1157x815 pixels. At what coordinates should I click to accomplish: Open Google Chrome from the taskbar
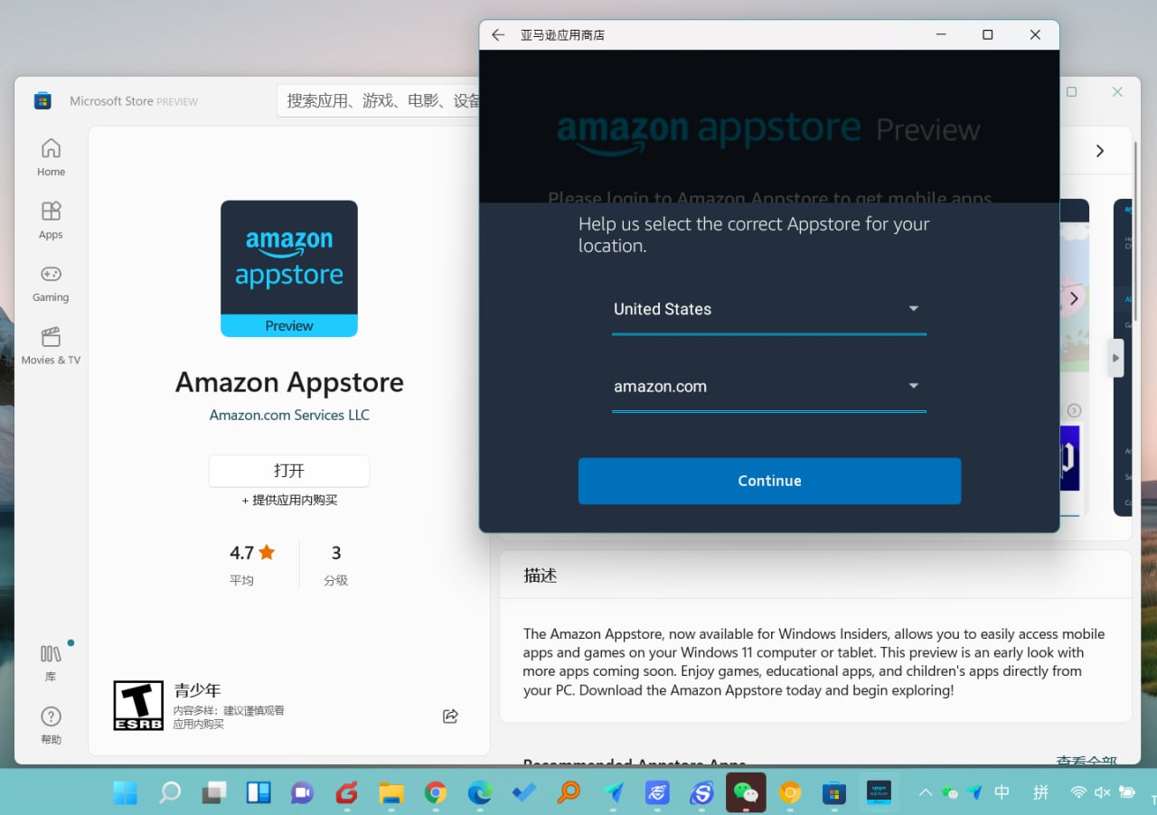coord(436,793)
